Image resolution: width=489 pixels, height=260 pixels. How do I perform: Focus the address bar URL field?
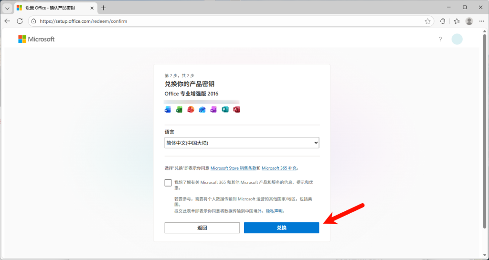(x=231, y=21)
